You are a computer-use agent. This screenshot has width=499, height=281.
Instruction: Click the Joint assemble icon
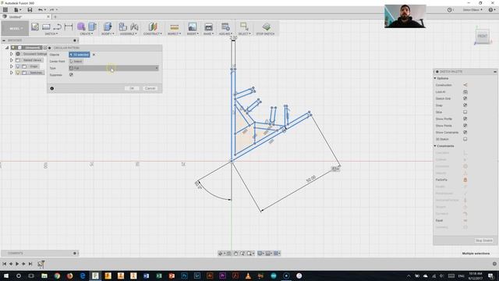click(134, 27)
